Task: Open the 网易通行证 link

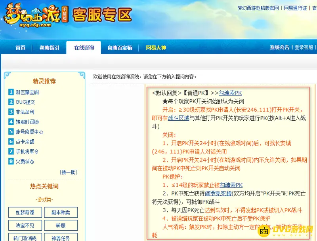Action: [295, 8]
